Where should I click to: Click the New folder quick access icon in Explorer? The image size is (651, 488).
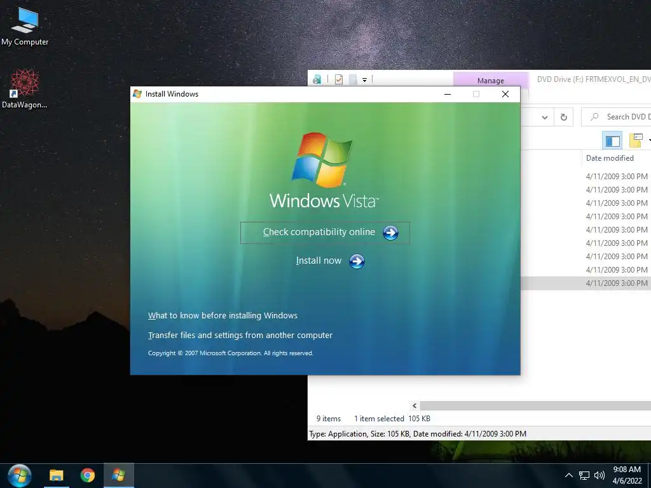point(353,79)
